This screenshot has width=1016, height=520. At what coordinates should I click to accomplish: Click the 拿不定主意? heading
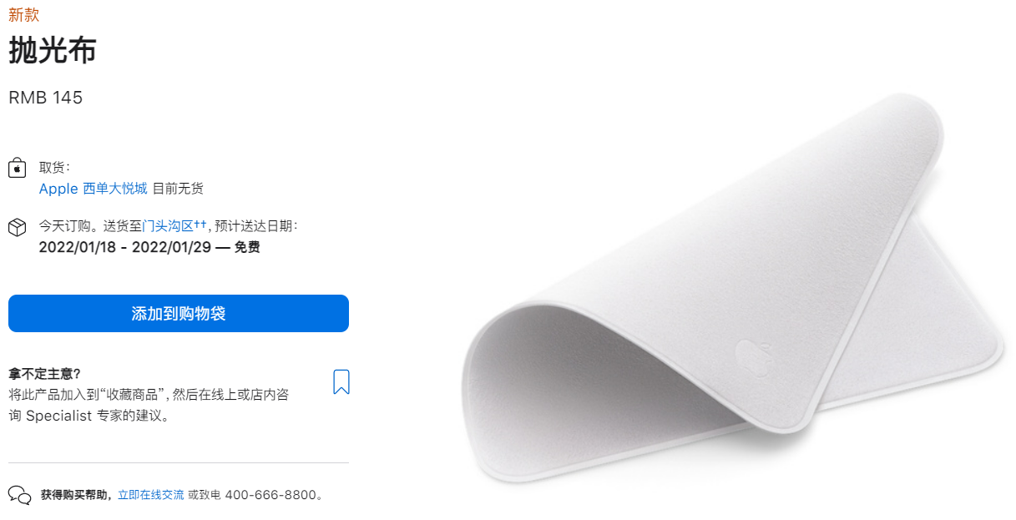point(44,373)
